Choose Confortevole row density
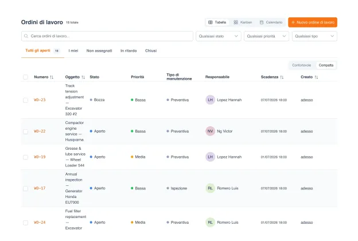 302,65
